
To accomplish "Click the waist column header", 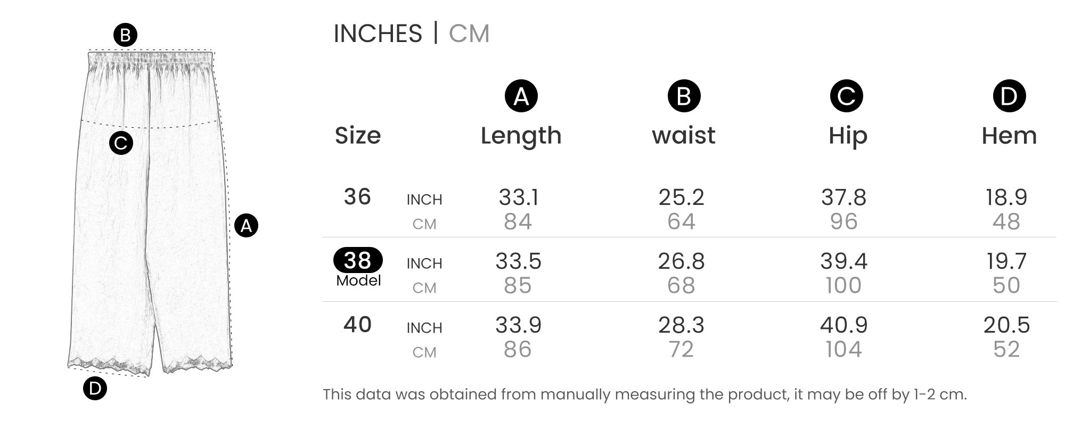I will pos(684,136).
